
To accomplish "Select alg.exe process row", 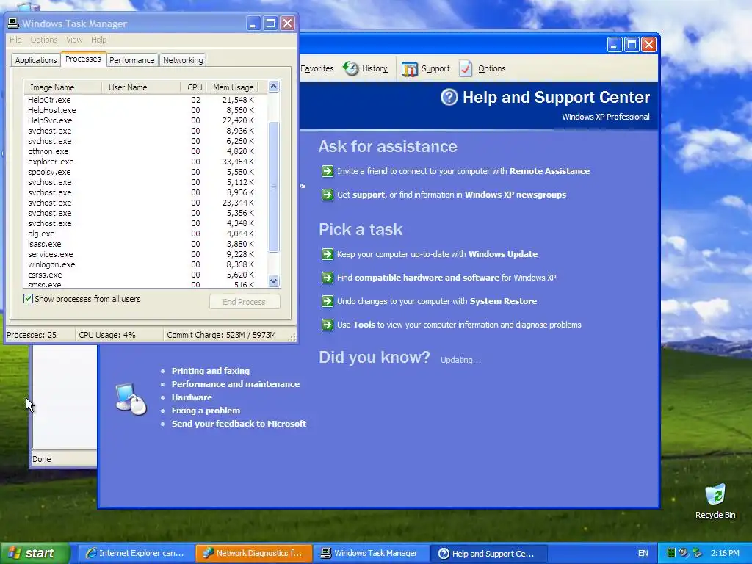I will pyautogui.click(x=145, y=234).
